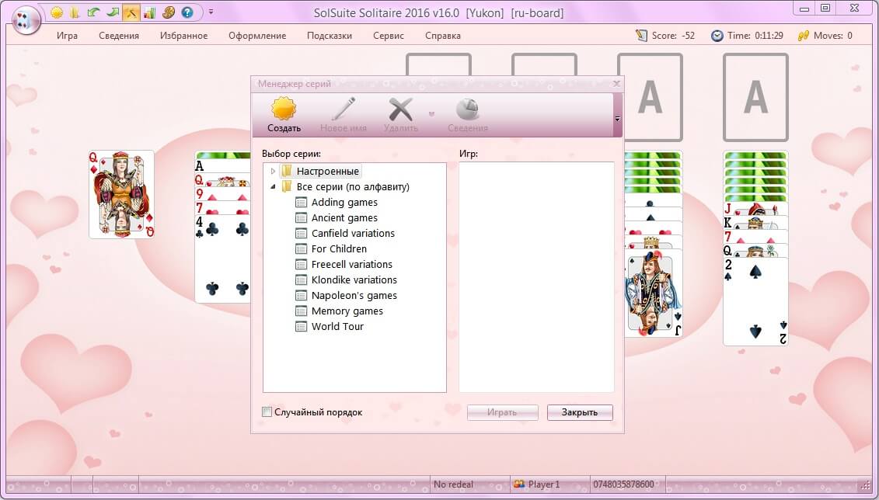The width and height of the screenshot is (879, 500).
Task: Click the undo green arrow icon
Action: coord(93,12)
